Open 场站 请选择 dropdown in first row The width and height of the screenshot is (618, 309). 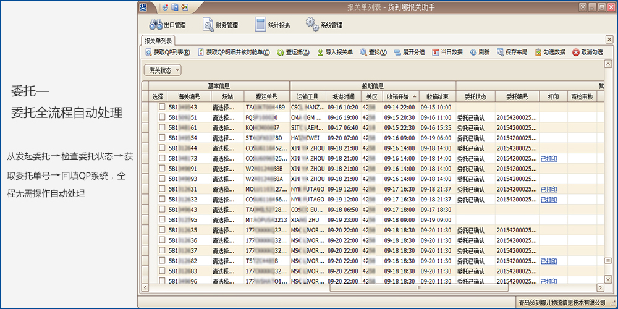coord(227,107)
